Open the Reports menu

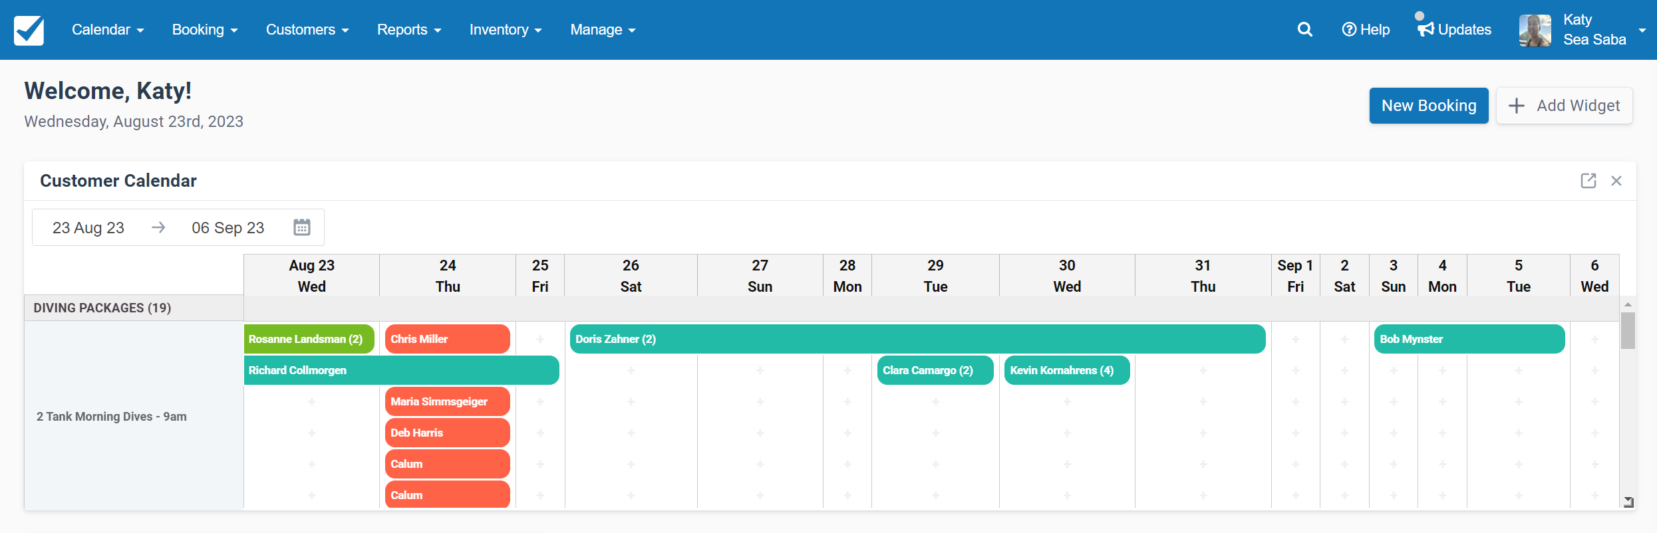[x=408, y=30]
